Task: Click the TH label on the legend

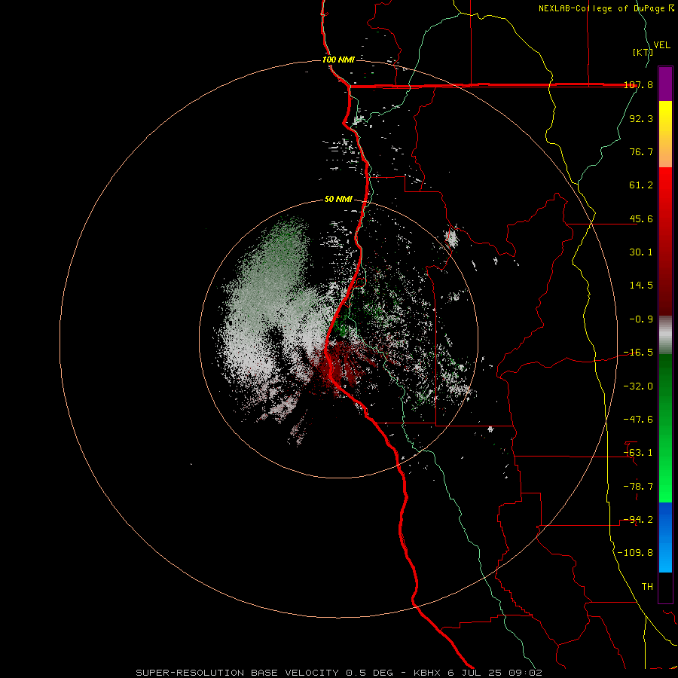Action: pos(647,587)
